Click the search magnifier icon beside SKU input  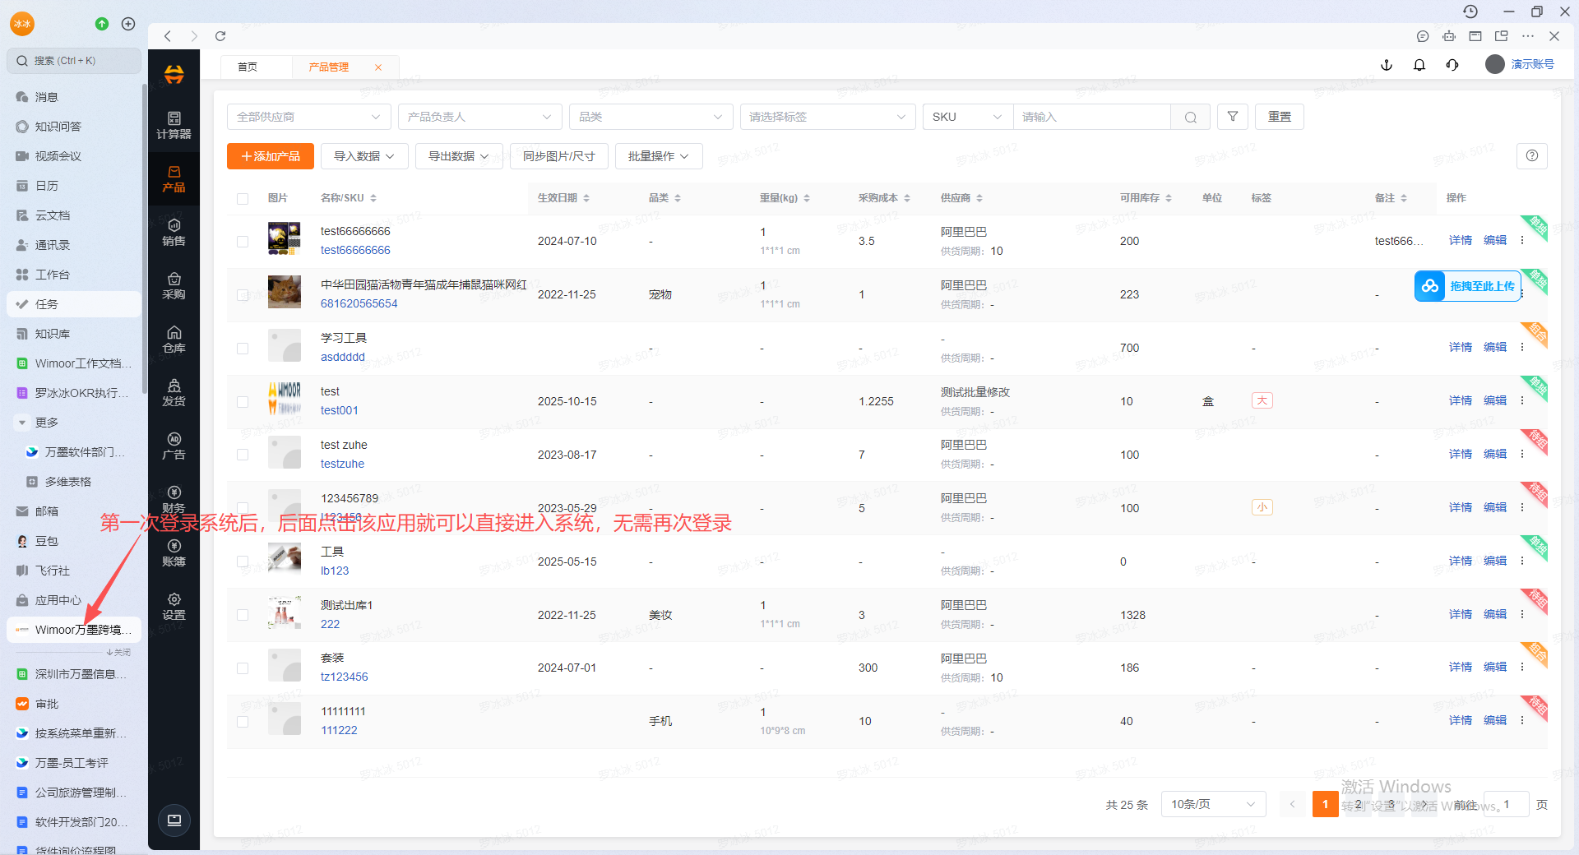pyautogui.click(x=1190, y=118)
